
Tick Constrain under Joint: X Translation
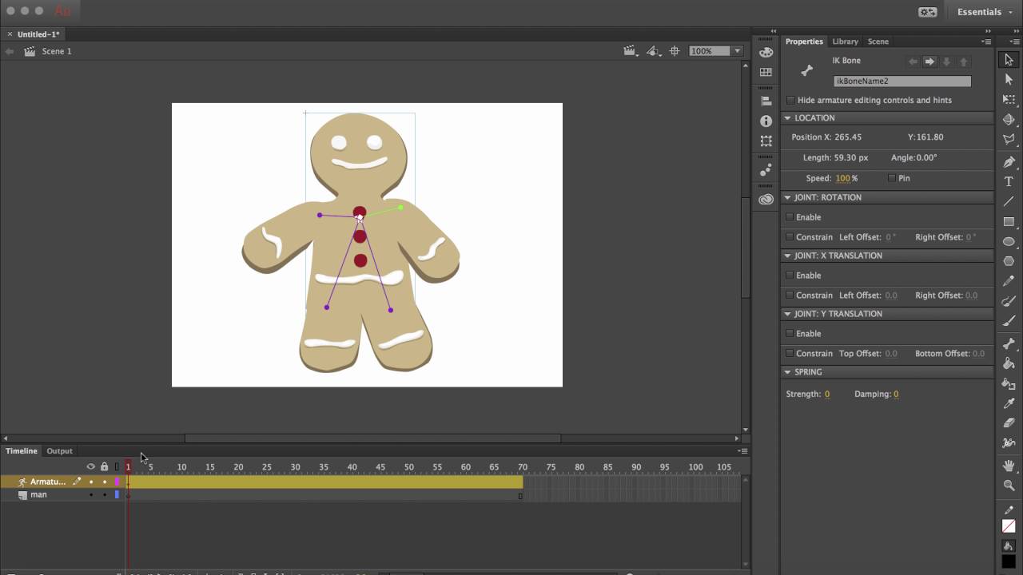pos(790,295)
